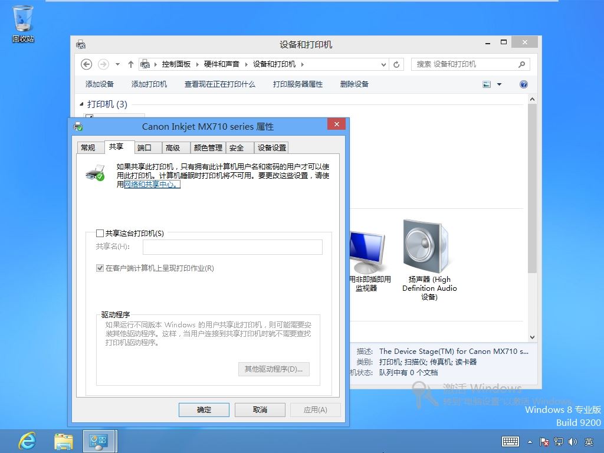Collapse the 打印机 (3) group
Image resolution: width=604 pixels, height=453 pixels.
(81, 104)
